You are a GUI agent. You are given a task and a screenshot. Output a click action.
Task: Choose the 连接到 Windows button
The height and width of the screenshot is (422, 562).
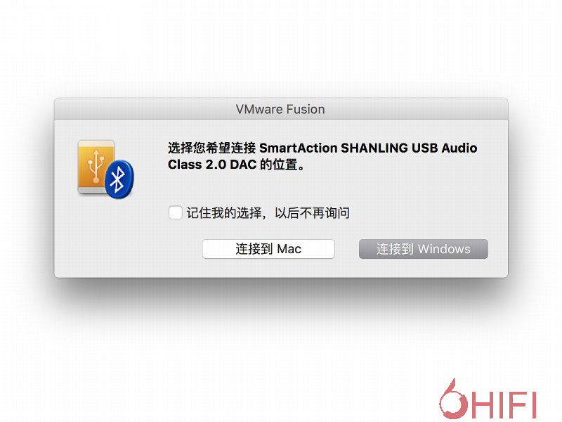pyautogui.click(x=424, y=249)
